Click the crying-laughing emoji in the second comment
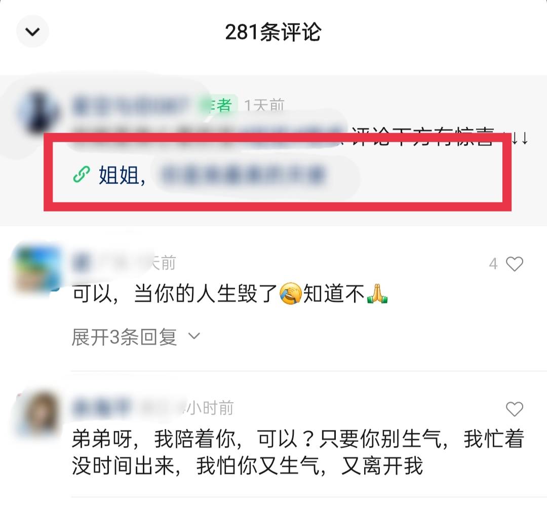Image resolution: width=547 pixels, height=517 pixels. pyautogui.click(x=290, y=293)
